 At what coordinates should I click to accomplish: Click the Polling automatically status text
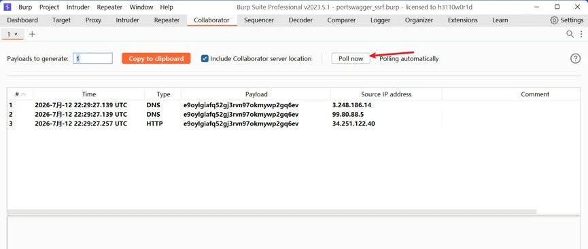pyautogui.click(x=409, y=58)
